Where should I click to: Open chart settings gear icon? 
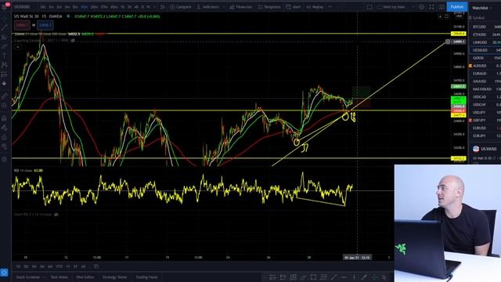click(x=422, y=7)
